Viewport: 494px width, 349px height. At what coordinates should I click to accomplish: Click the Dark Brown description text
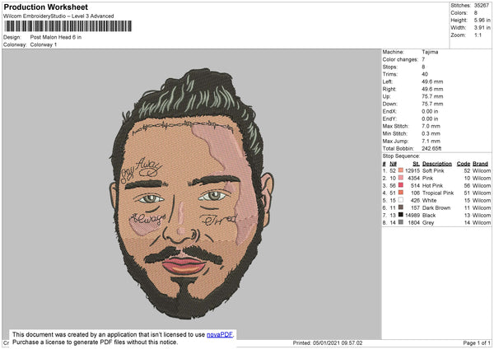[x=436, y=207]
